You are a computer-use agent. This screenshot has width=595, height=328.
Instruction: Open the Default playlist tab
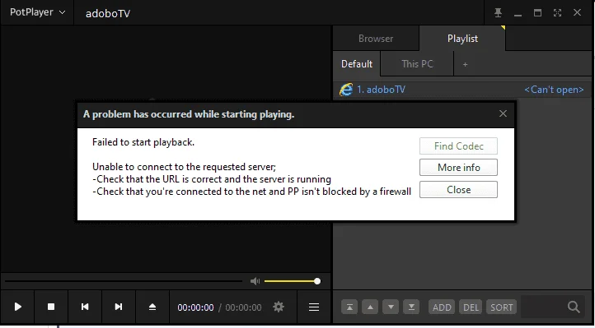[x=356, y=64]
